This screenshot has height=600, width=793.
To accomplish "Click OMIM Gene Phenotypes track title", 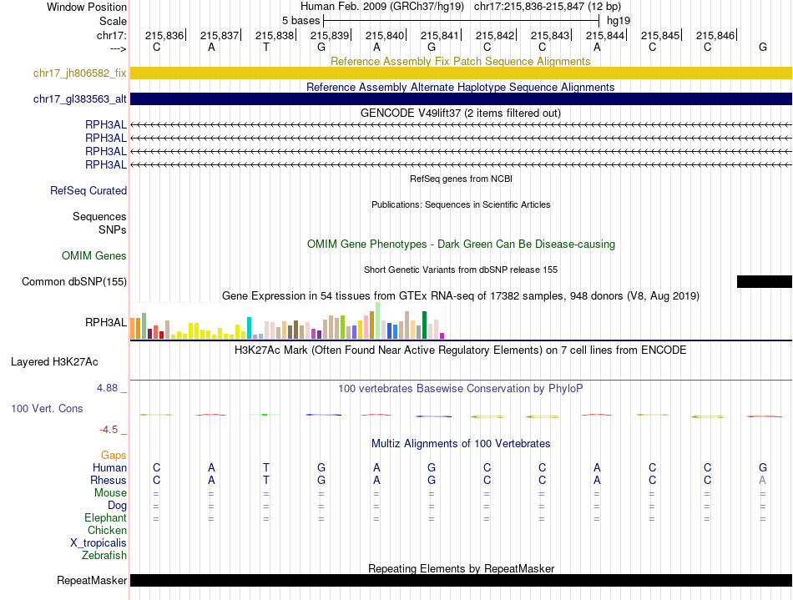I will pos(461,245).
